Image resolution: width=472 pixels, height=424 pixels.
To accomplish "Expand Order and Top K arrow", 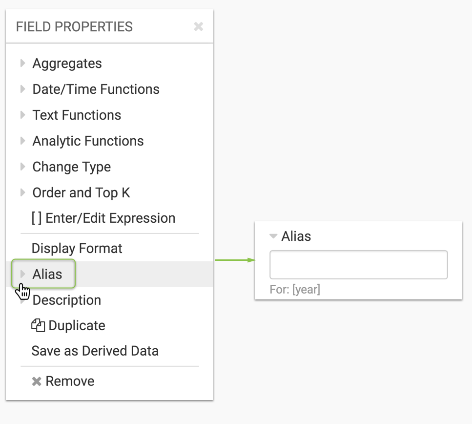I will coord(22,193).
